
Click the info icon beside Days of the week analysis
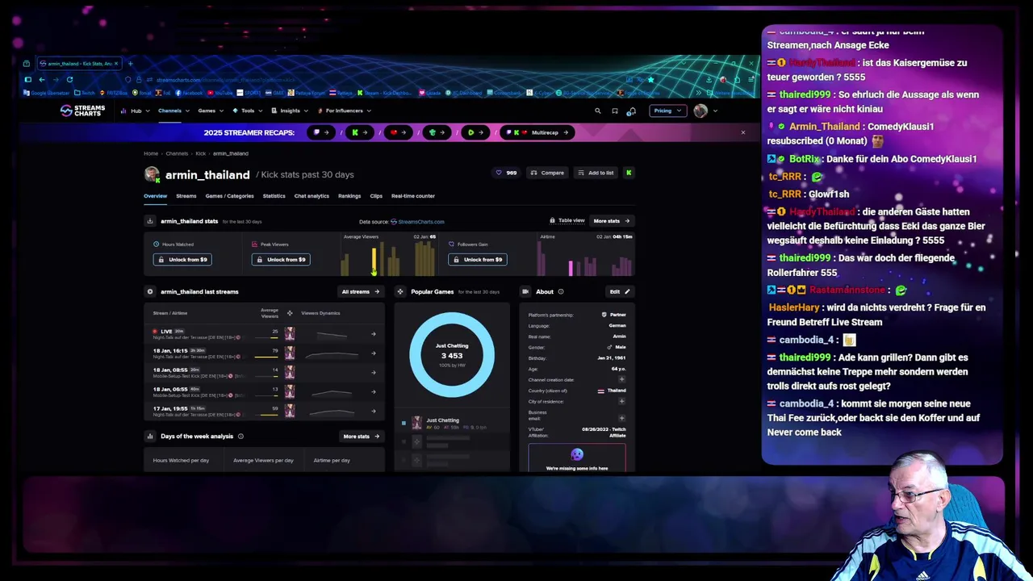(x=240, y=436)
